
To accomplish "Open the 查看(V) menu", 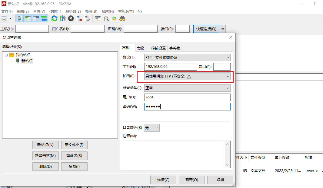I will point(39,11).
